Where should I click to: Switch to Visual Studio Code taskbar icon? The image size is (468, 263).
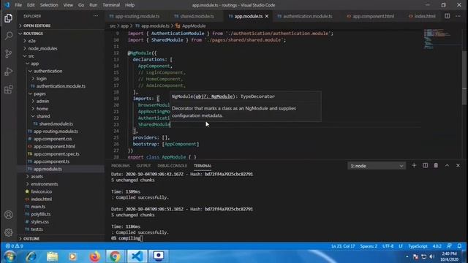click(137, 256)
